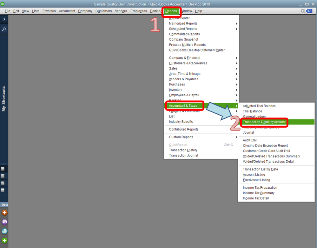
Task: Open Voided/Deleted Transactions Detail
Action: click(x=268, y=161)
